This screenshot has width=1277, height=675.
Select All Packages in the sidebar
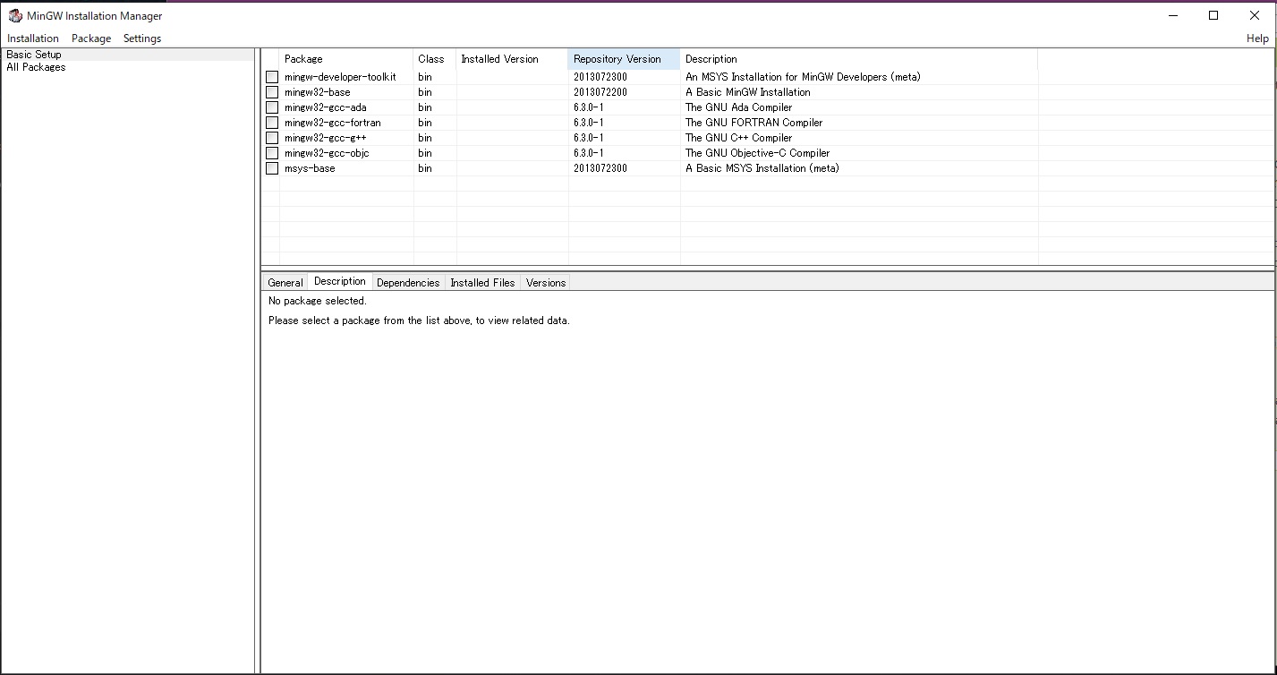pos(36,66)
